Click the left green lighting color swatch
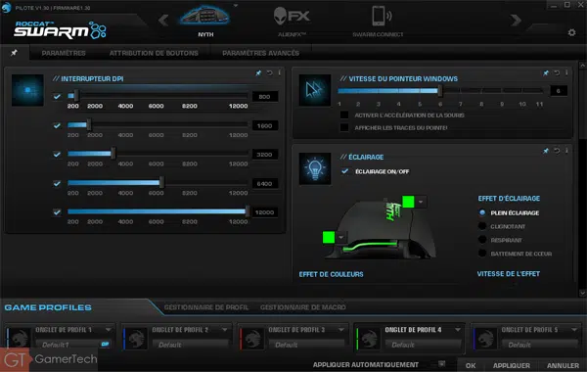 329,237
